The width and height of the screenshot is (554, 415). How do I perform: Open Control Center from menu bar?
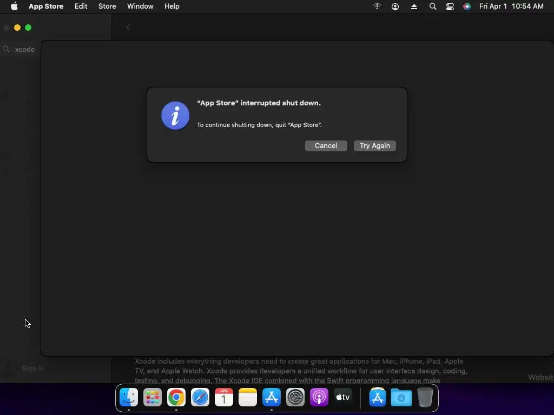[x=450, y=6]
